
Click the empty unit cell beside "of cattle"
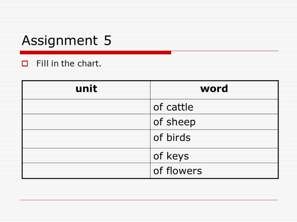(86, 107)
